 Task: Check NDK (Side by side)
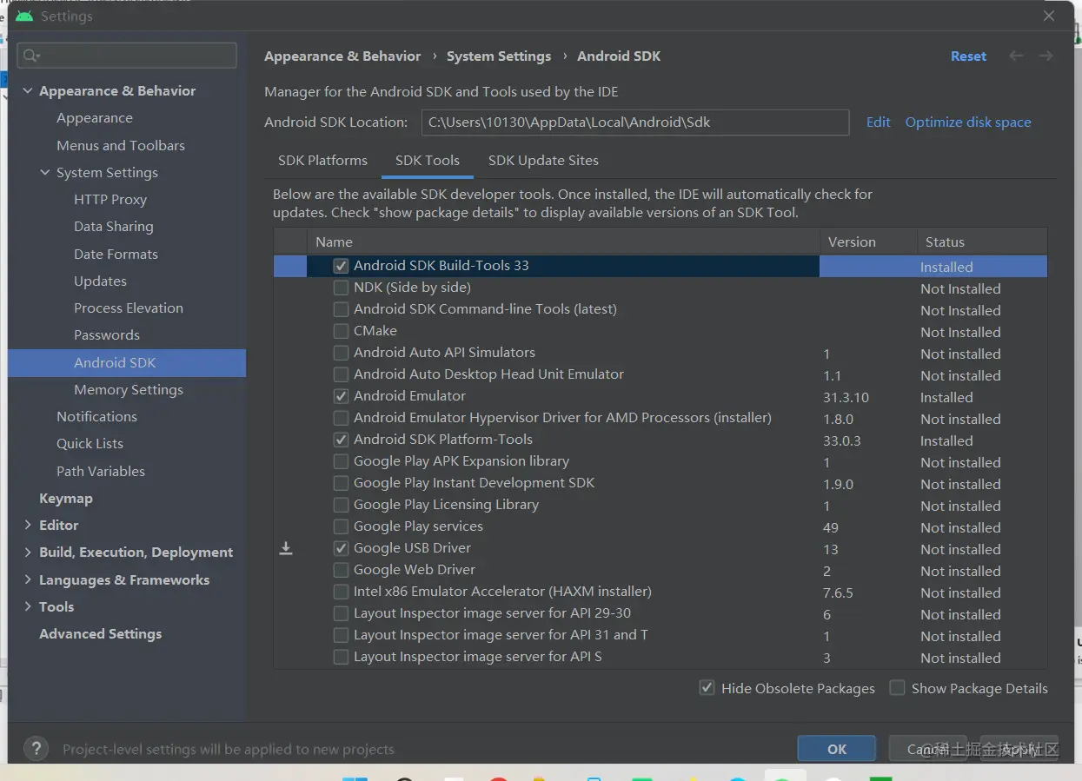[x=342, y=288]
